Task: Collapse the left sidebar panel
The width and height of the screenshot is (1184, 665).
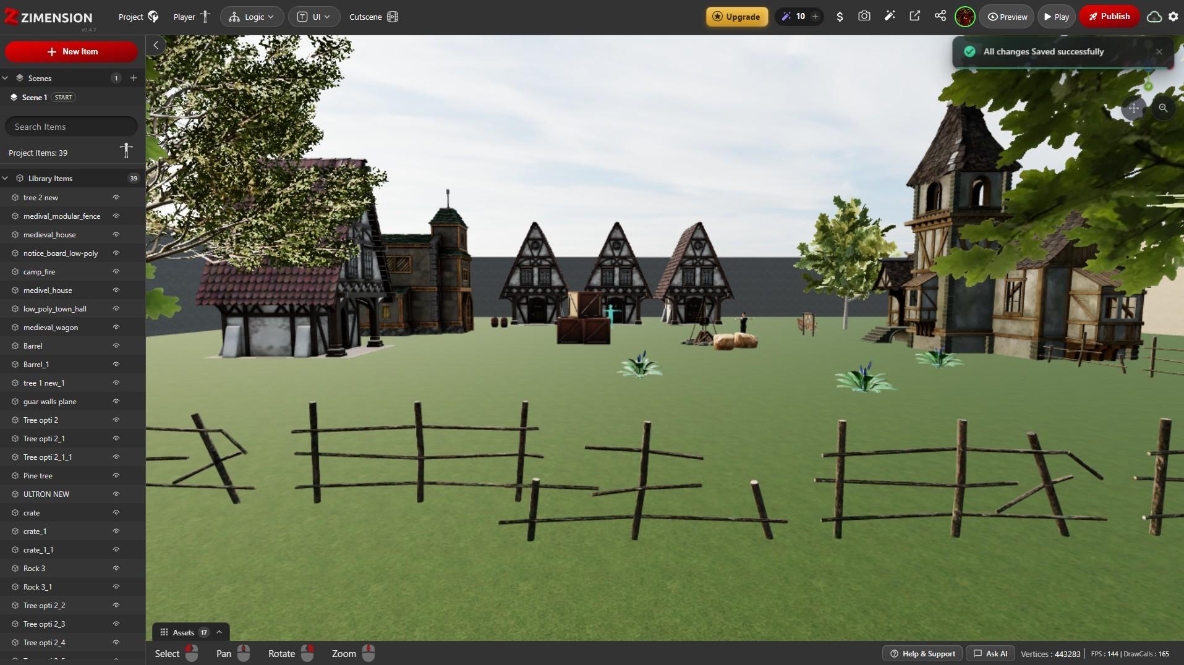Action: (x=156, y=45)
